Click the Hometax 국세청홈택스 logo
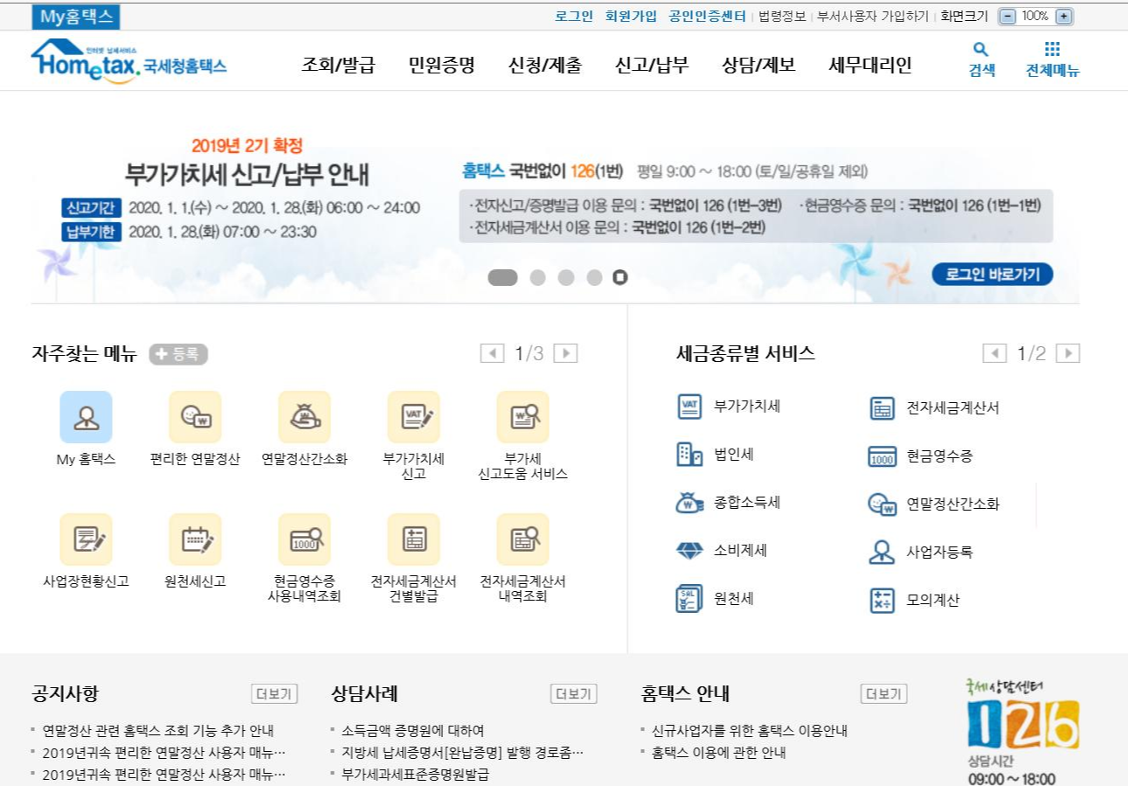Screen dimensions: 1128x786 pyautogui.click(x=128, y=62)
